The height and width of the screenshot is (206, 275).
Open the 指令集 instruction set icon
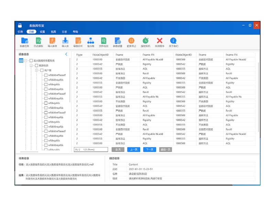(91, 41)
